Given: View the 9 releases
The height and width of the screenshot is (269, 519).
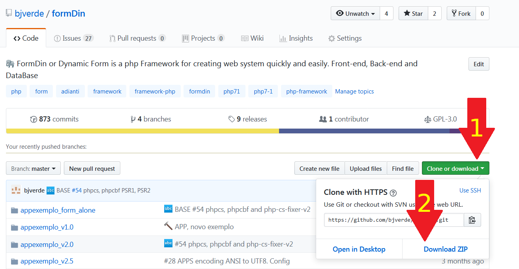Looking at the screenshot, I should pos(247,119).
